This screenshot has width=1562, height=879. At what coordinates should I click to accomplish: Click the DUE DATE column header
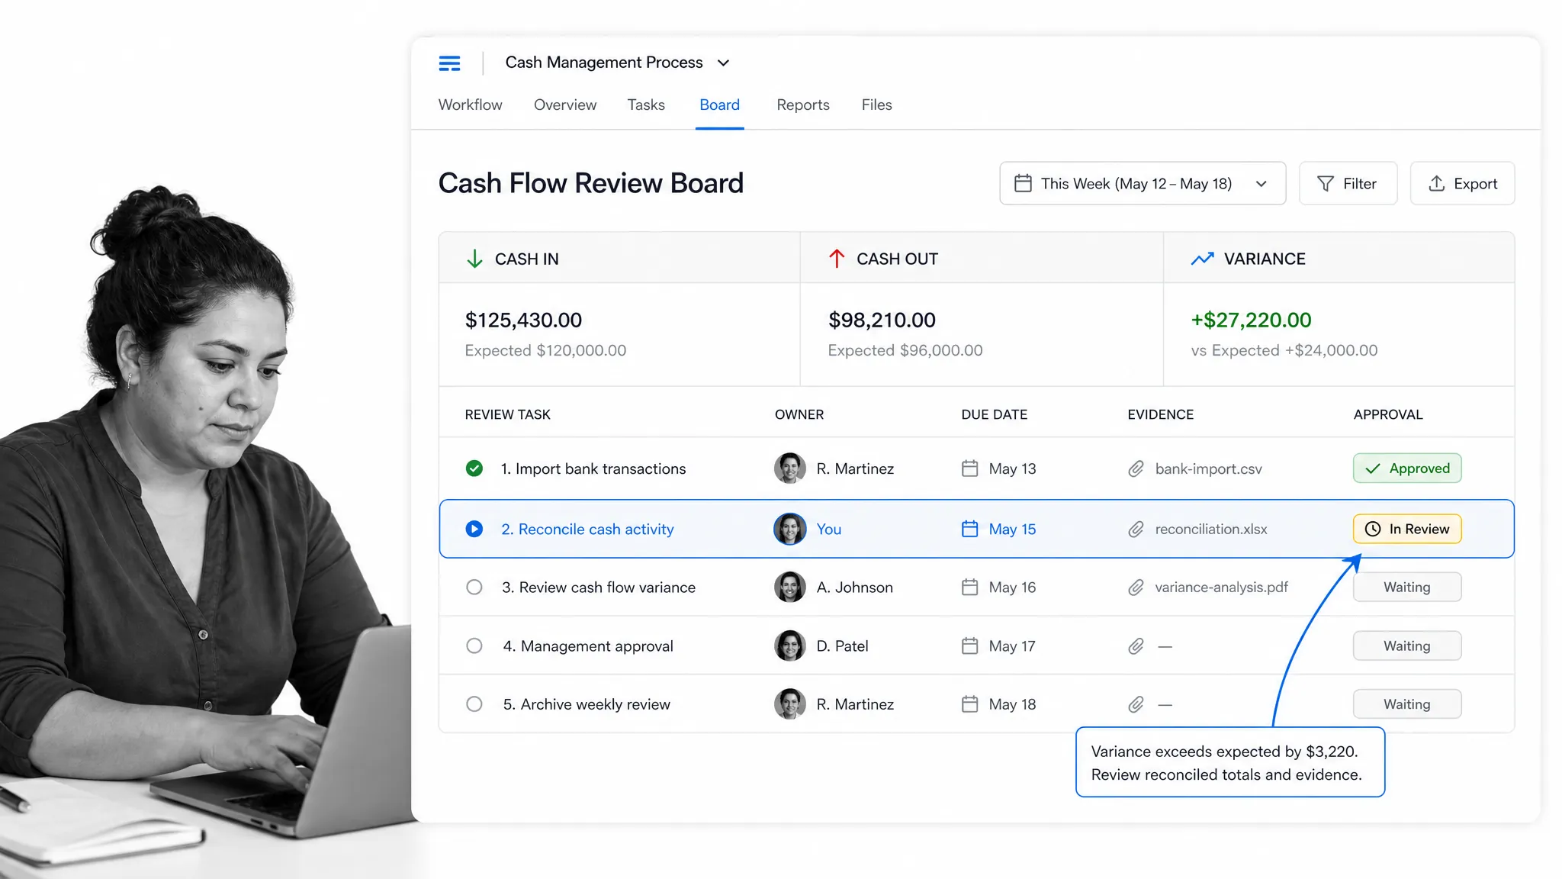(x=994, y=414)
